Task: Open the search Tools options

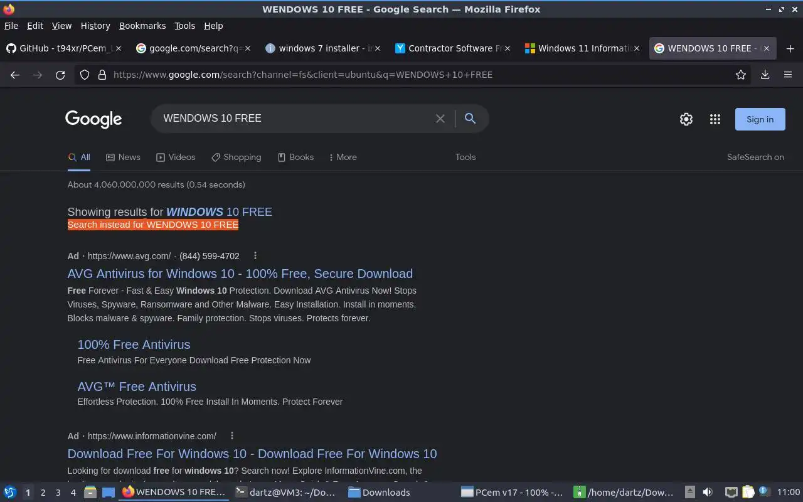Action: point(465,158)
